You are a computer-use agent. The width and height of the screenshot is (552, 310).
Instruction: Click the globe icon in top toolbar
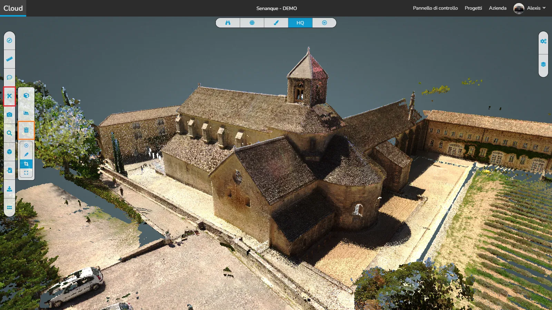tap(252, 23)
